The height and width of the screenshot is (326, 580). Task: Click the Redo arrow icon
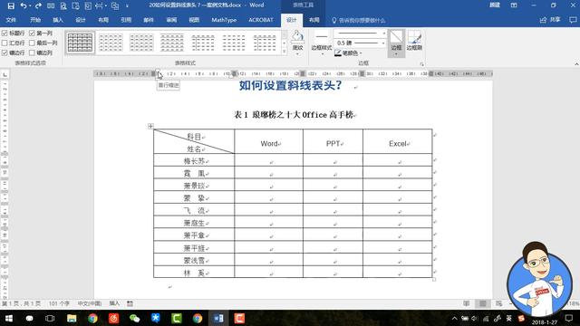point(38,5)
